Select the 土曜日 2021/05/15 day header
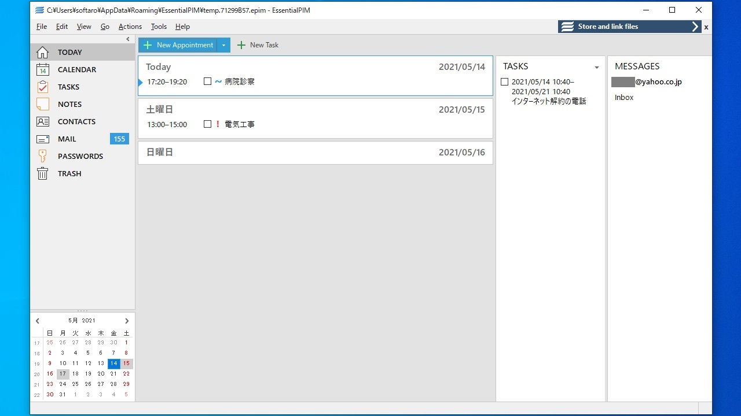 coord(316,110)
